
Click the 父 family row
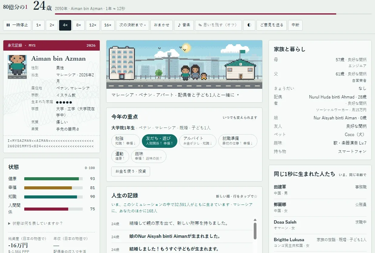pos(320,77)
